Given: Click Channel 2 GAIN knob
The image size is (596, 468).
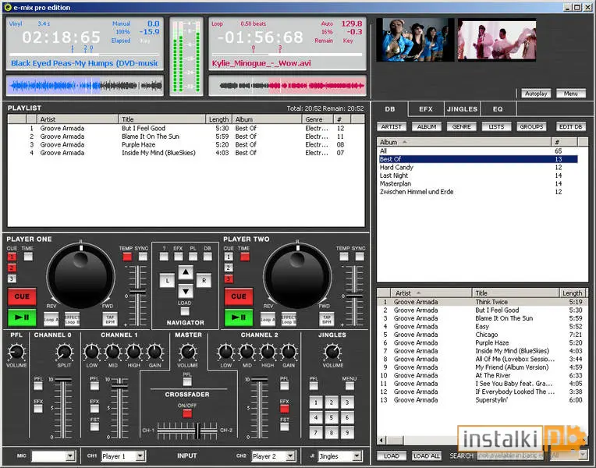Looking at the screenshot, I should click(x=289, y=352).
